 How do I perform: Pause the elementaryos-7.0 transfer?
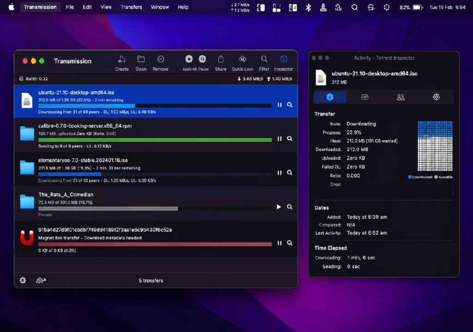point(279,172)
